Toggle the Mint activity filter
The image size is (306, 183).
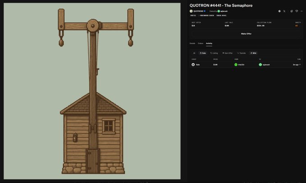pyautogui.click(x=253, y=53)
